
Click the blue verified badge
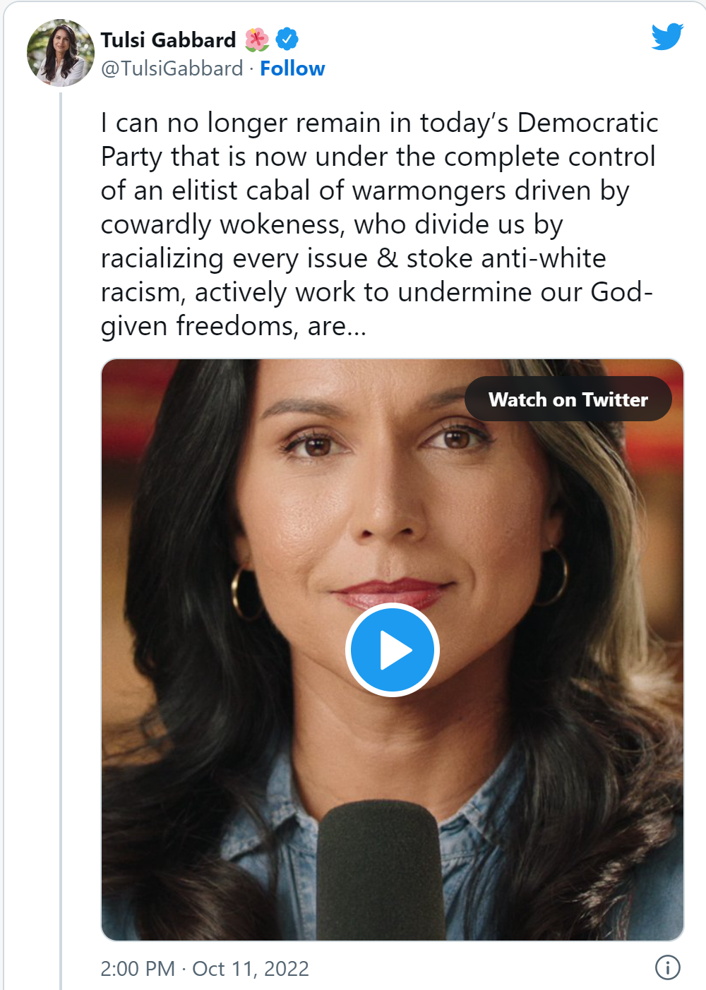[287, 40]
